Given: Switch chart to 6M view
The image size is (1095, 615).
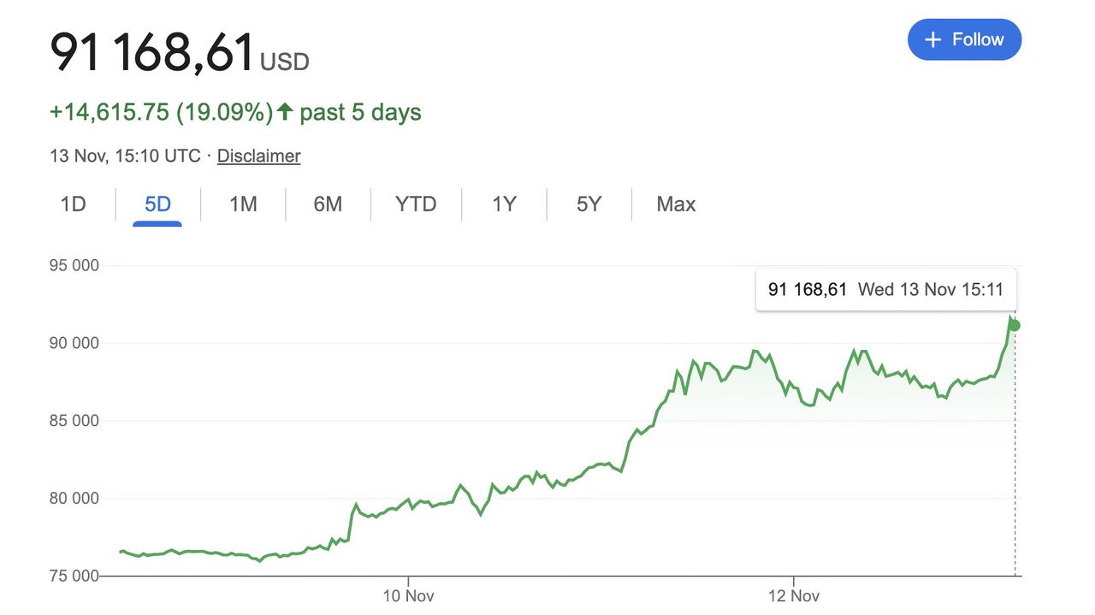Looking at the screenshot, I should 328,204.
